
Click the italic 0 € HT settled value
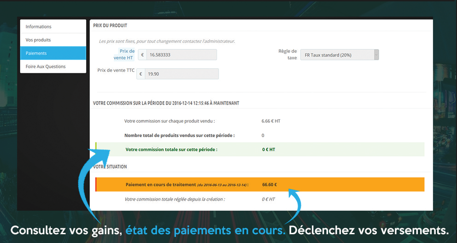(x=269, y=199)
